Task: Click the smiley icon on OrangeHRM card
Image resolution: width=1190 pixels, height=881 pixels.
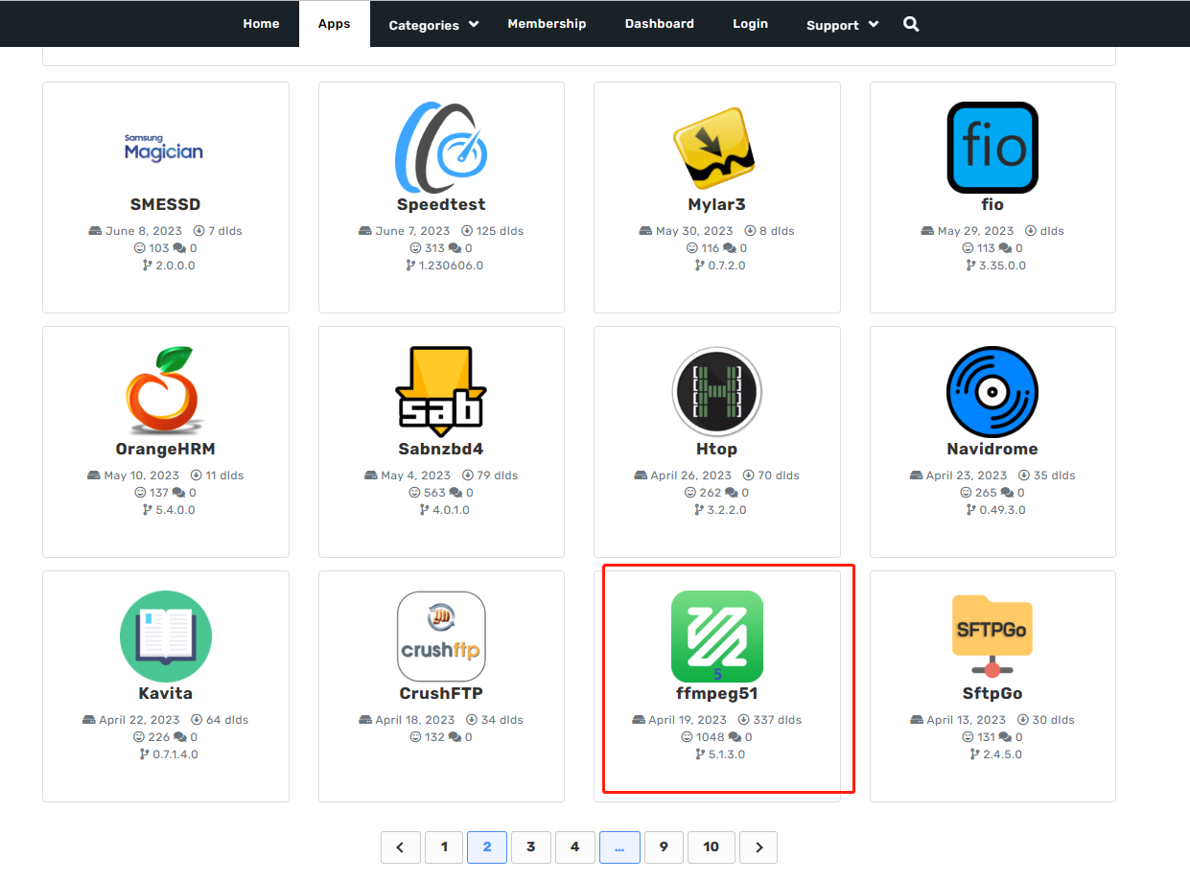Action: point(140,493)
